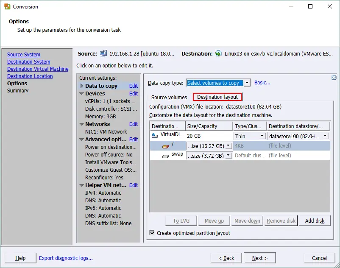This screenshot has width=340, height=268.
Task: Toggle Create optimized partition layout checkbox
Action: (x=152, y=233)
